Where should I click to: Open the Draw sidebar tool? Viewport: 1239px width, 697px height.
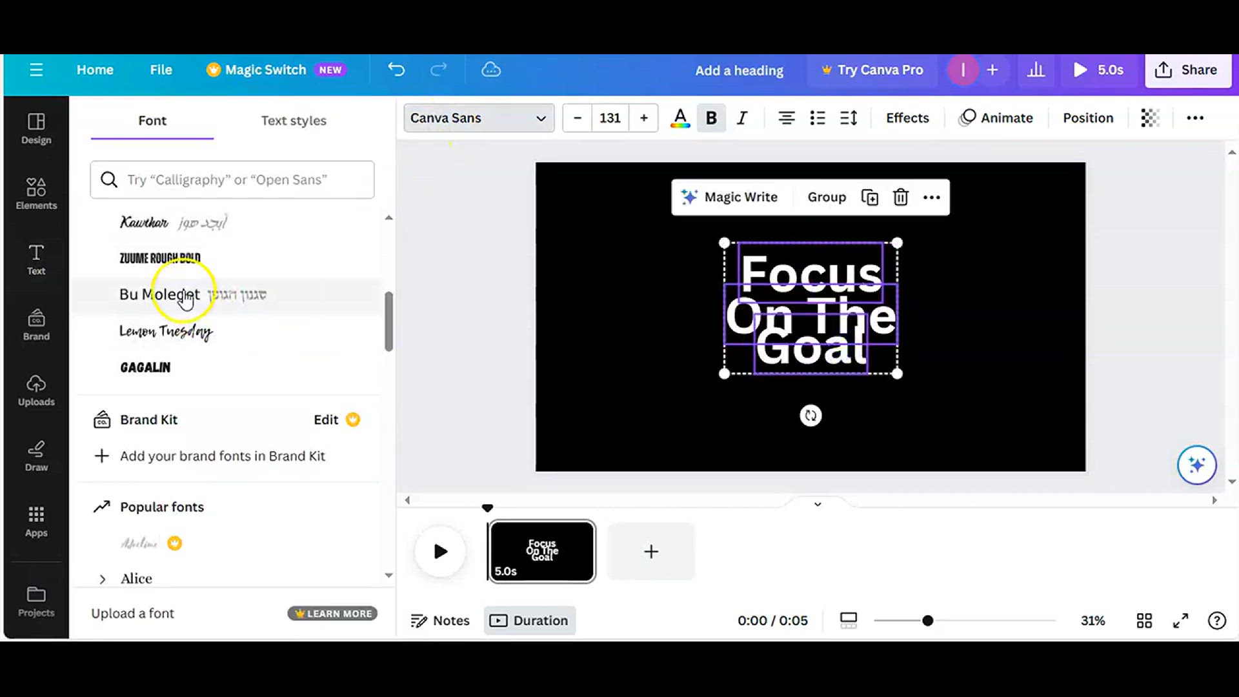tap(36, 456)
